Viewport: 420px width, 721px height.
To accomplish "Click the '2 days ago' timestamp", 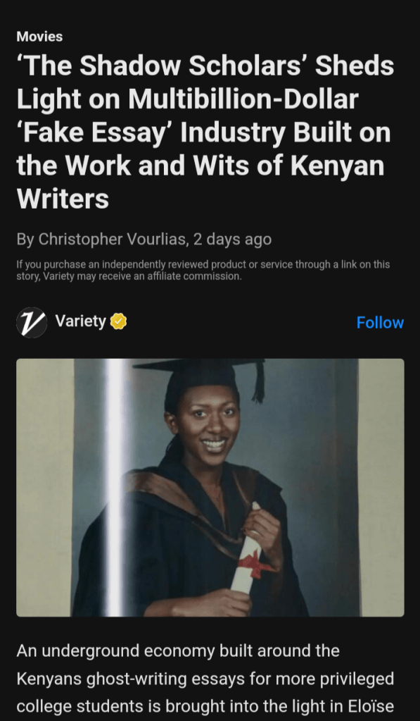I will pyautogui.click(x=232, y=239).
